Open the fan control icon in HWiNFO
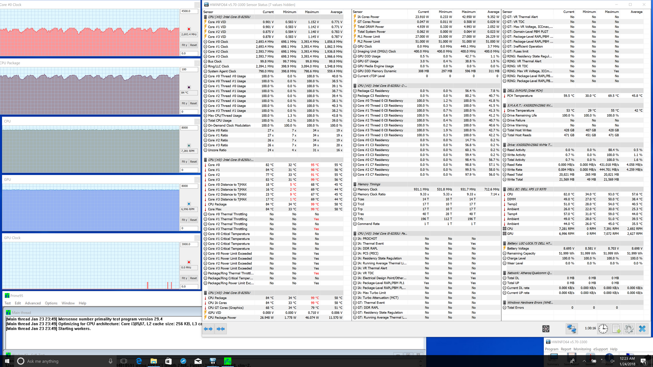The width and height of the screenshot is (653, 367). 546,329
